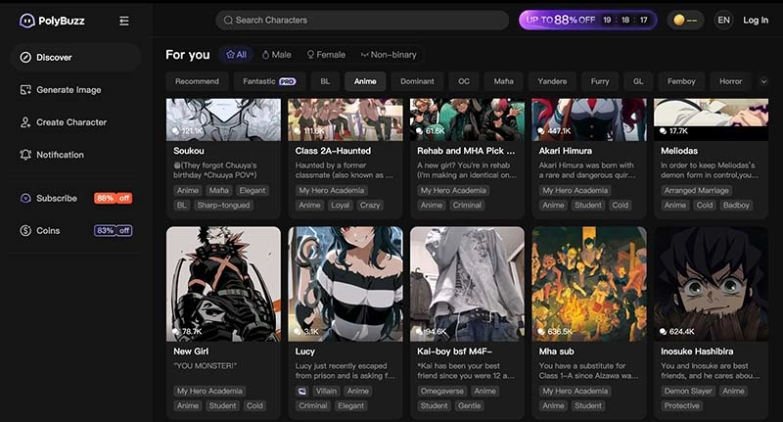Filter characters by Non-binary
This screenshot has width=783, height=422.
pos(389,55)
